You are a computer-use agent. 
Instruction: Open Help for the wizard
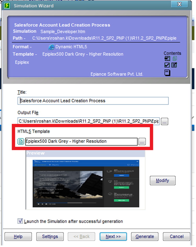[x=18, y=237]
